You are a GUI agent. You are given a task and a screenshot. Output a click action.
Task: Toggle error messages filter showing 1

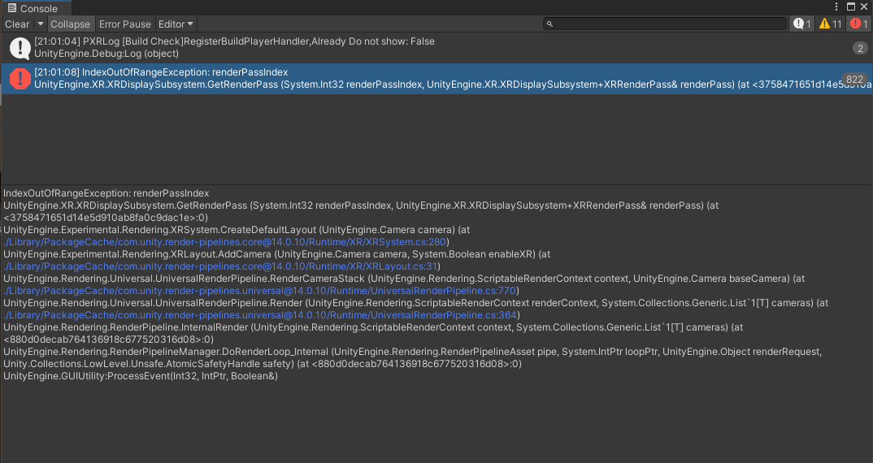coord(859,24)
